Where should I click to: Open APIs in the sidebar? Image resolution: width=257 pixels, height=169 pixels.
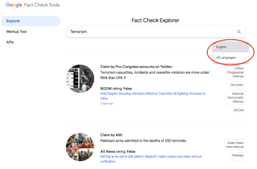coord(10,42)
